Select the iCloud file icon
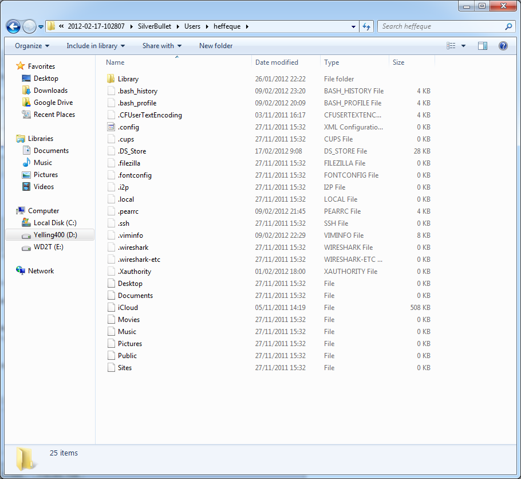This screenshot has width=521, height=479. (111, 307)
